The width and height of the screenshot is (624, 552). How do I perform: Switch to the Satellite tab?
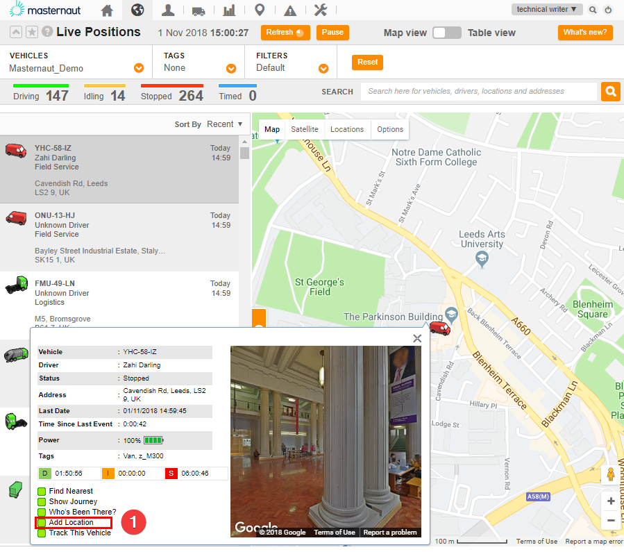click(305, 129)
